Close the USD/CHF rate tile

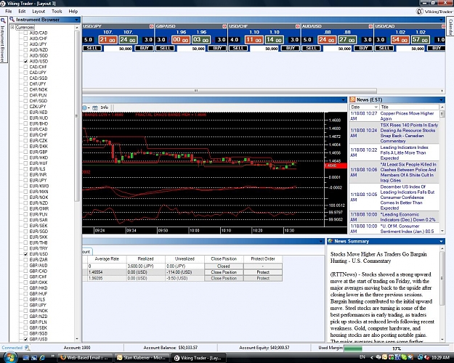tap(297, 26)
